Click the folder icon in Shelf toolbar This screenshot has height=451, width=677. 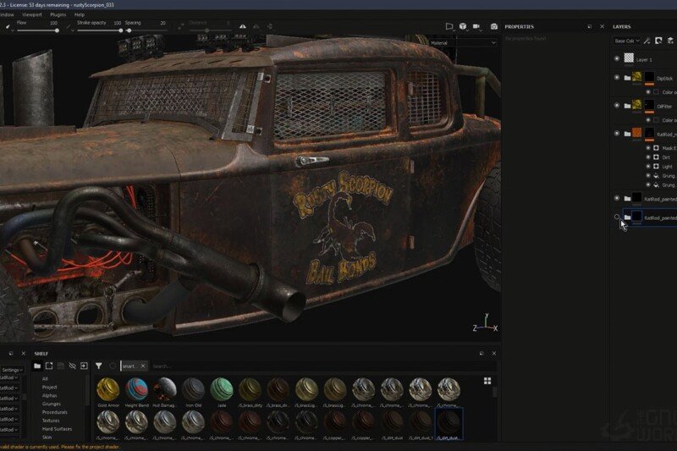pyautogui.click(x=37, y=366)
